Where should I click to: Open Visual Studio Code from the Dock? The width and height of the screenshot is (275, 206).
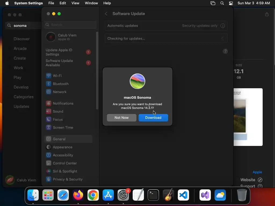pos(183,195)
